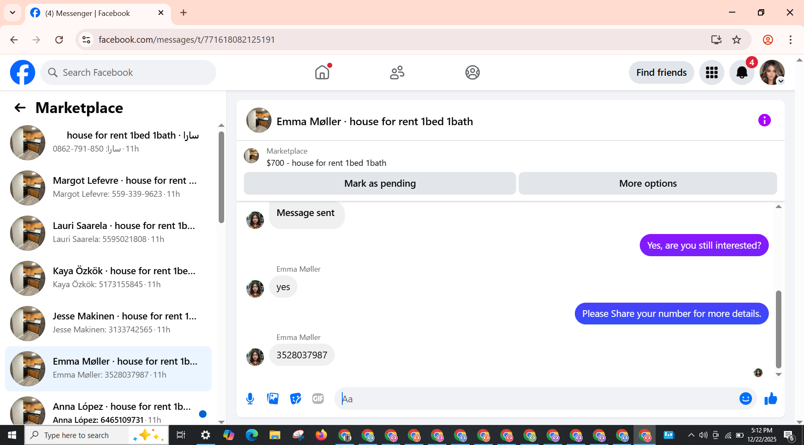Viewport: 804px width, 445px height.
Task: Reload the page with the refresh icon
Action: (x=59, y=40)
